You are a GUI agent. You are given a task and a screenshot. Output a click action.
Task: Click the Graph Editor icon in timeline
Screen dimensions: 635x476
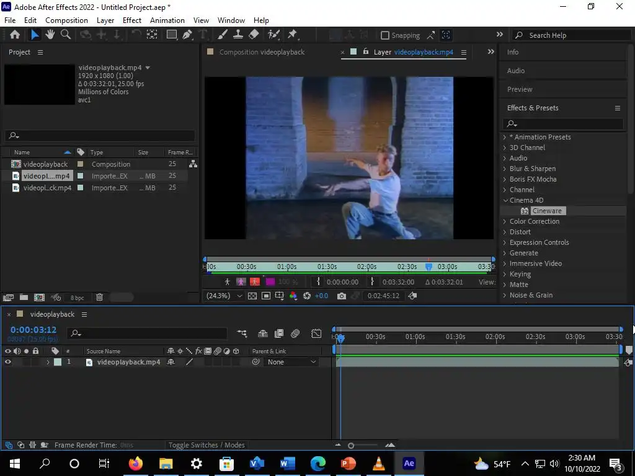pyautogui.click(x=316, y=333)
